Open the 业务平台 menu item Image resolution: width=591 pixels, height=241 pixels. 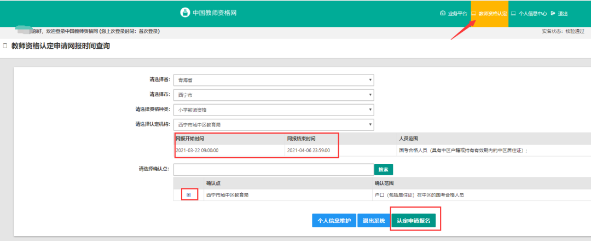(x=454, y=14)
